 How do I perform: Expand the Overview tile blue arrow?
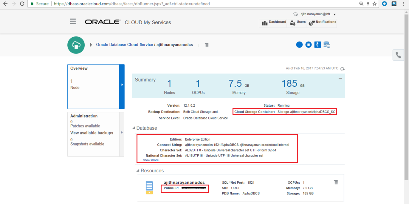point(122,87)
